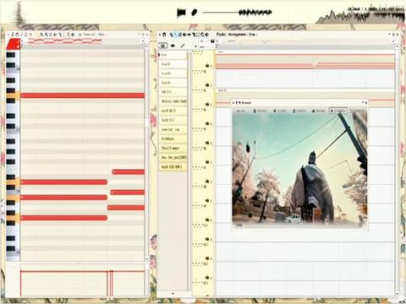The height and width of the screenshot is (304, 406).
Task: Click the Piano roll snap magnet icon
Action: tap(17, 35)
